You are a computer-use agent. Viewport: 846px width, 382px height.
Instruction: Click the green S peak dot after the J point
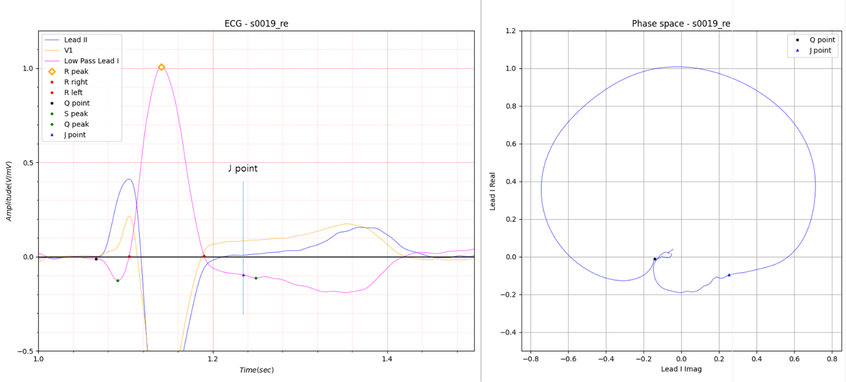pyautogui.click(x=256, y=278)
